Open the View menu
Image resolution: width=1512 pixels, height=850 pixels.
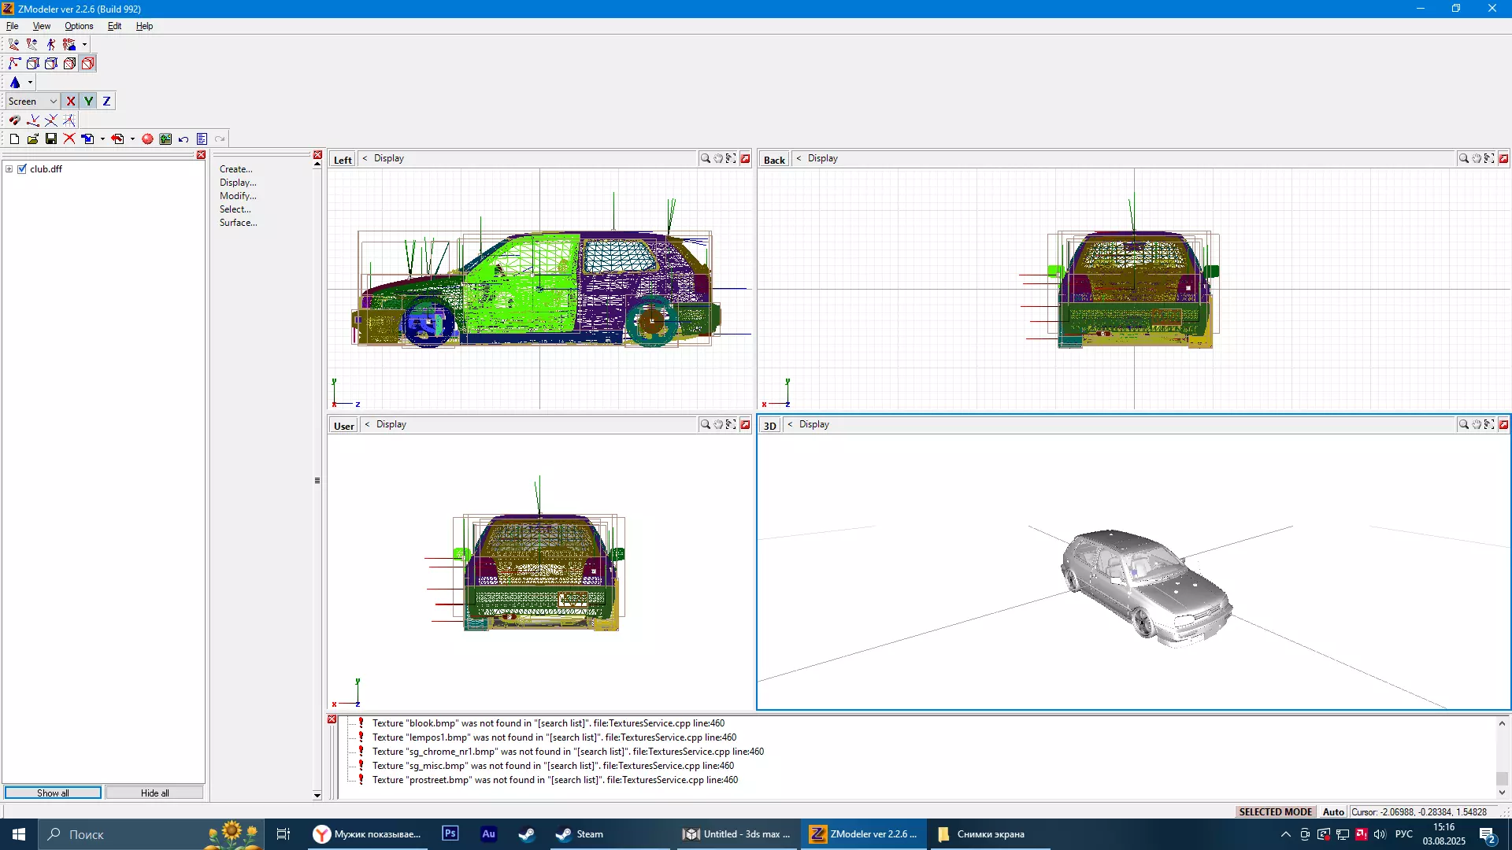pyautogui.click(x=41, y=26)
